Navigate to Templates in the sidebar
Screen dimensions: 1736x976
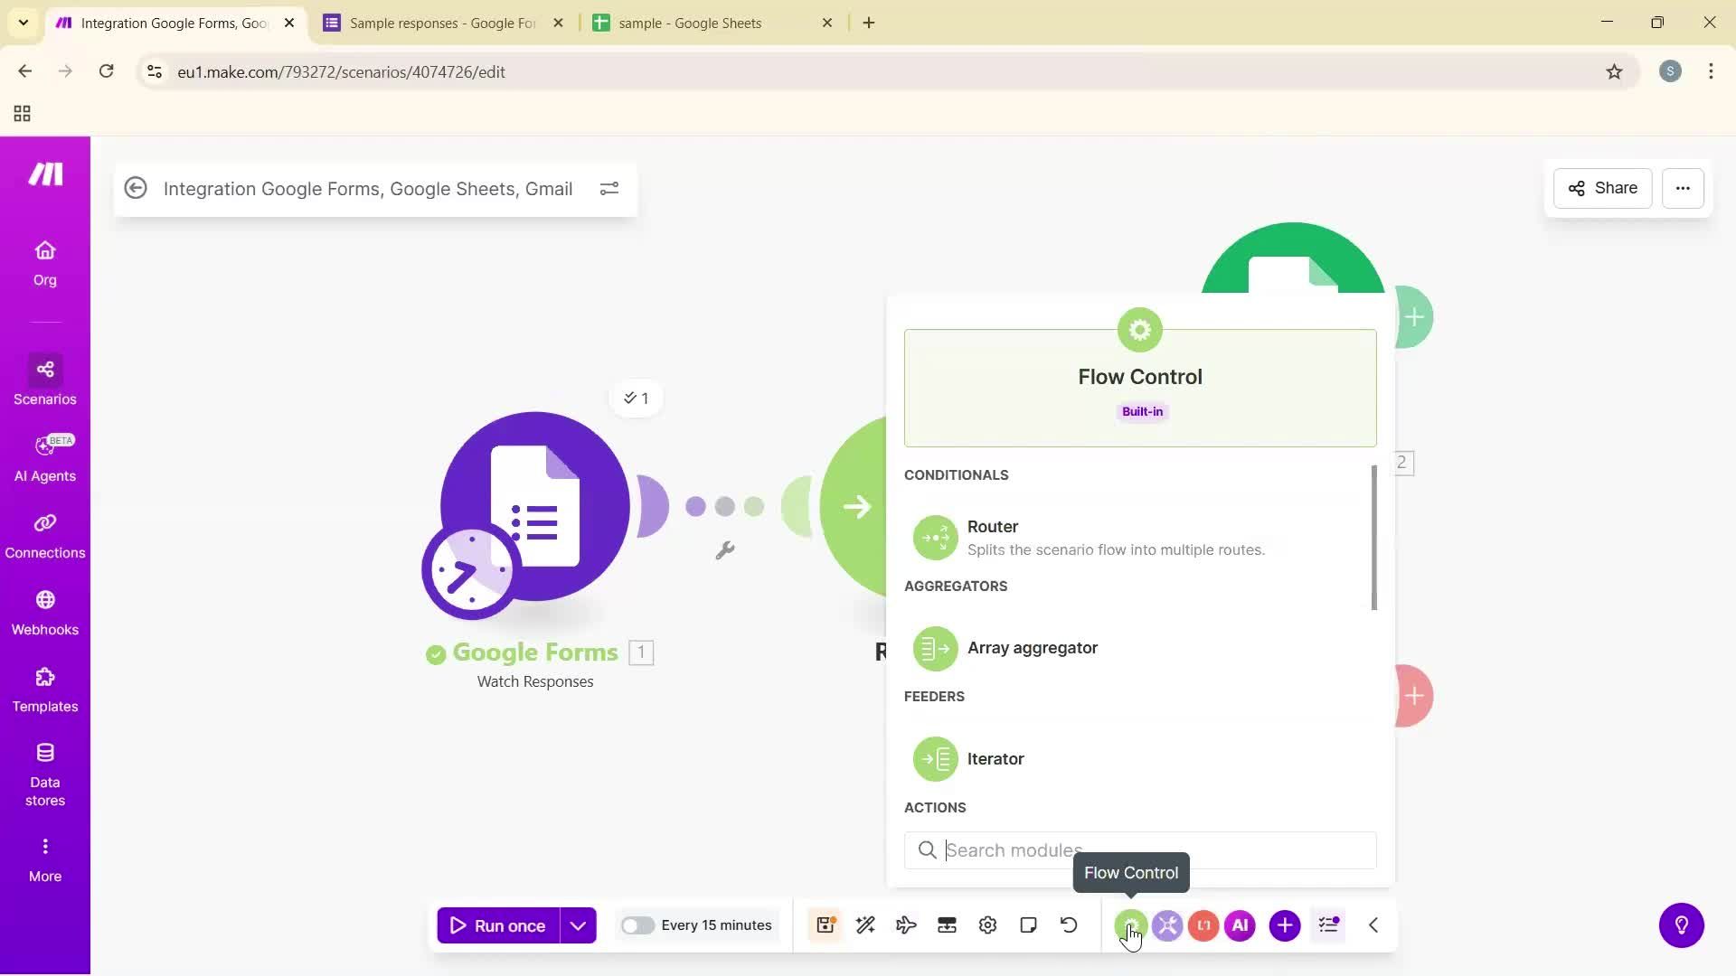point(44,689)
